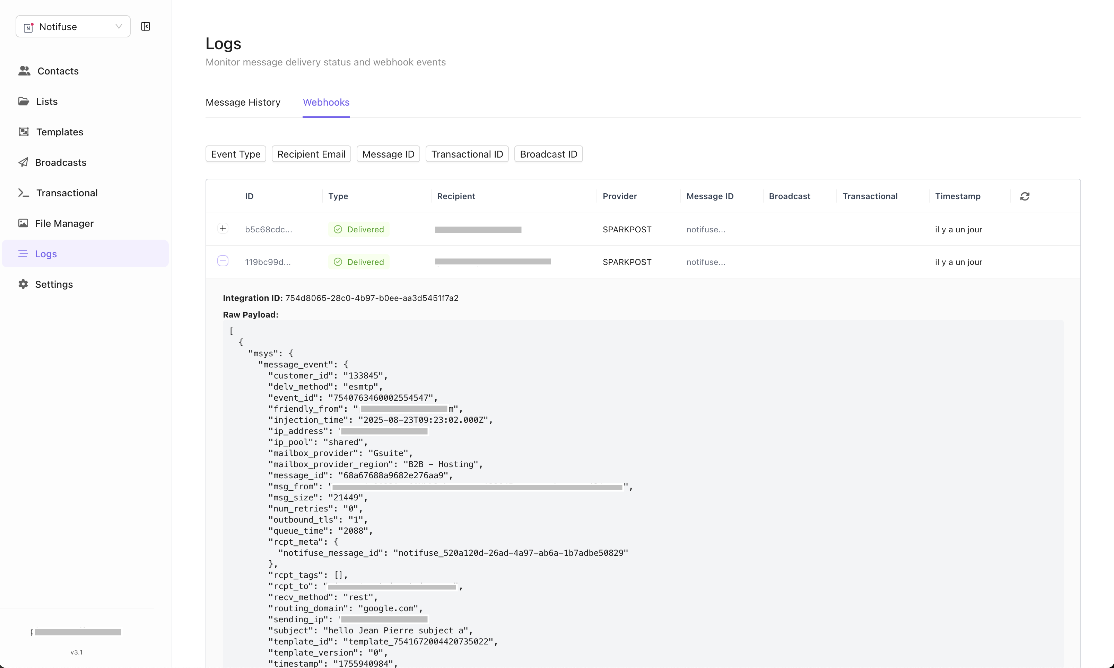Click the Transactional terminal icon
Image resolution: width=1114 pixels, height=668 pixels.
tap(24, 193)
